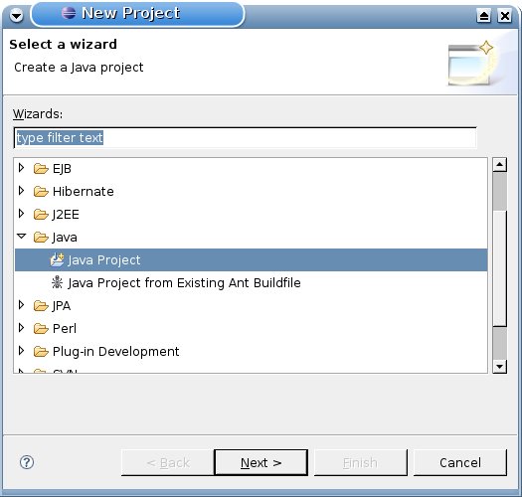This screenshot has width=522, height=497.
Task: Click the EJB folder icon
Action: pos(41,169)
